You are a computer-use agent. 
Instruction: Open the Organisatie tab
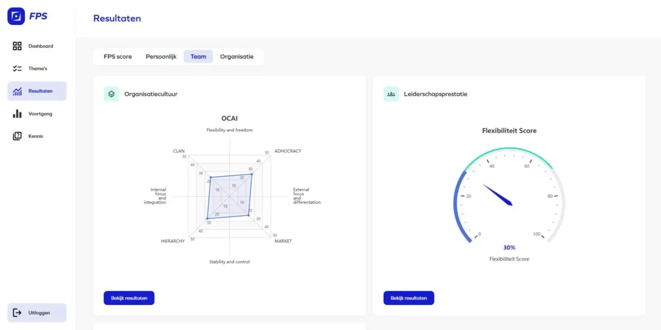[237, 57]
